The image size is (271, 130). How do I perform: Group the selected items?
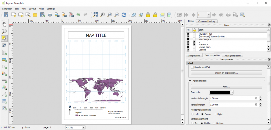[x=134, y=15]
